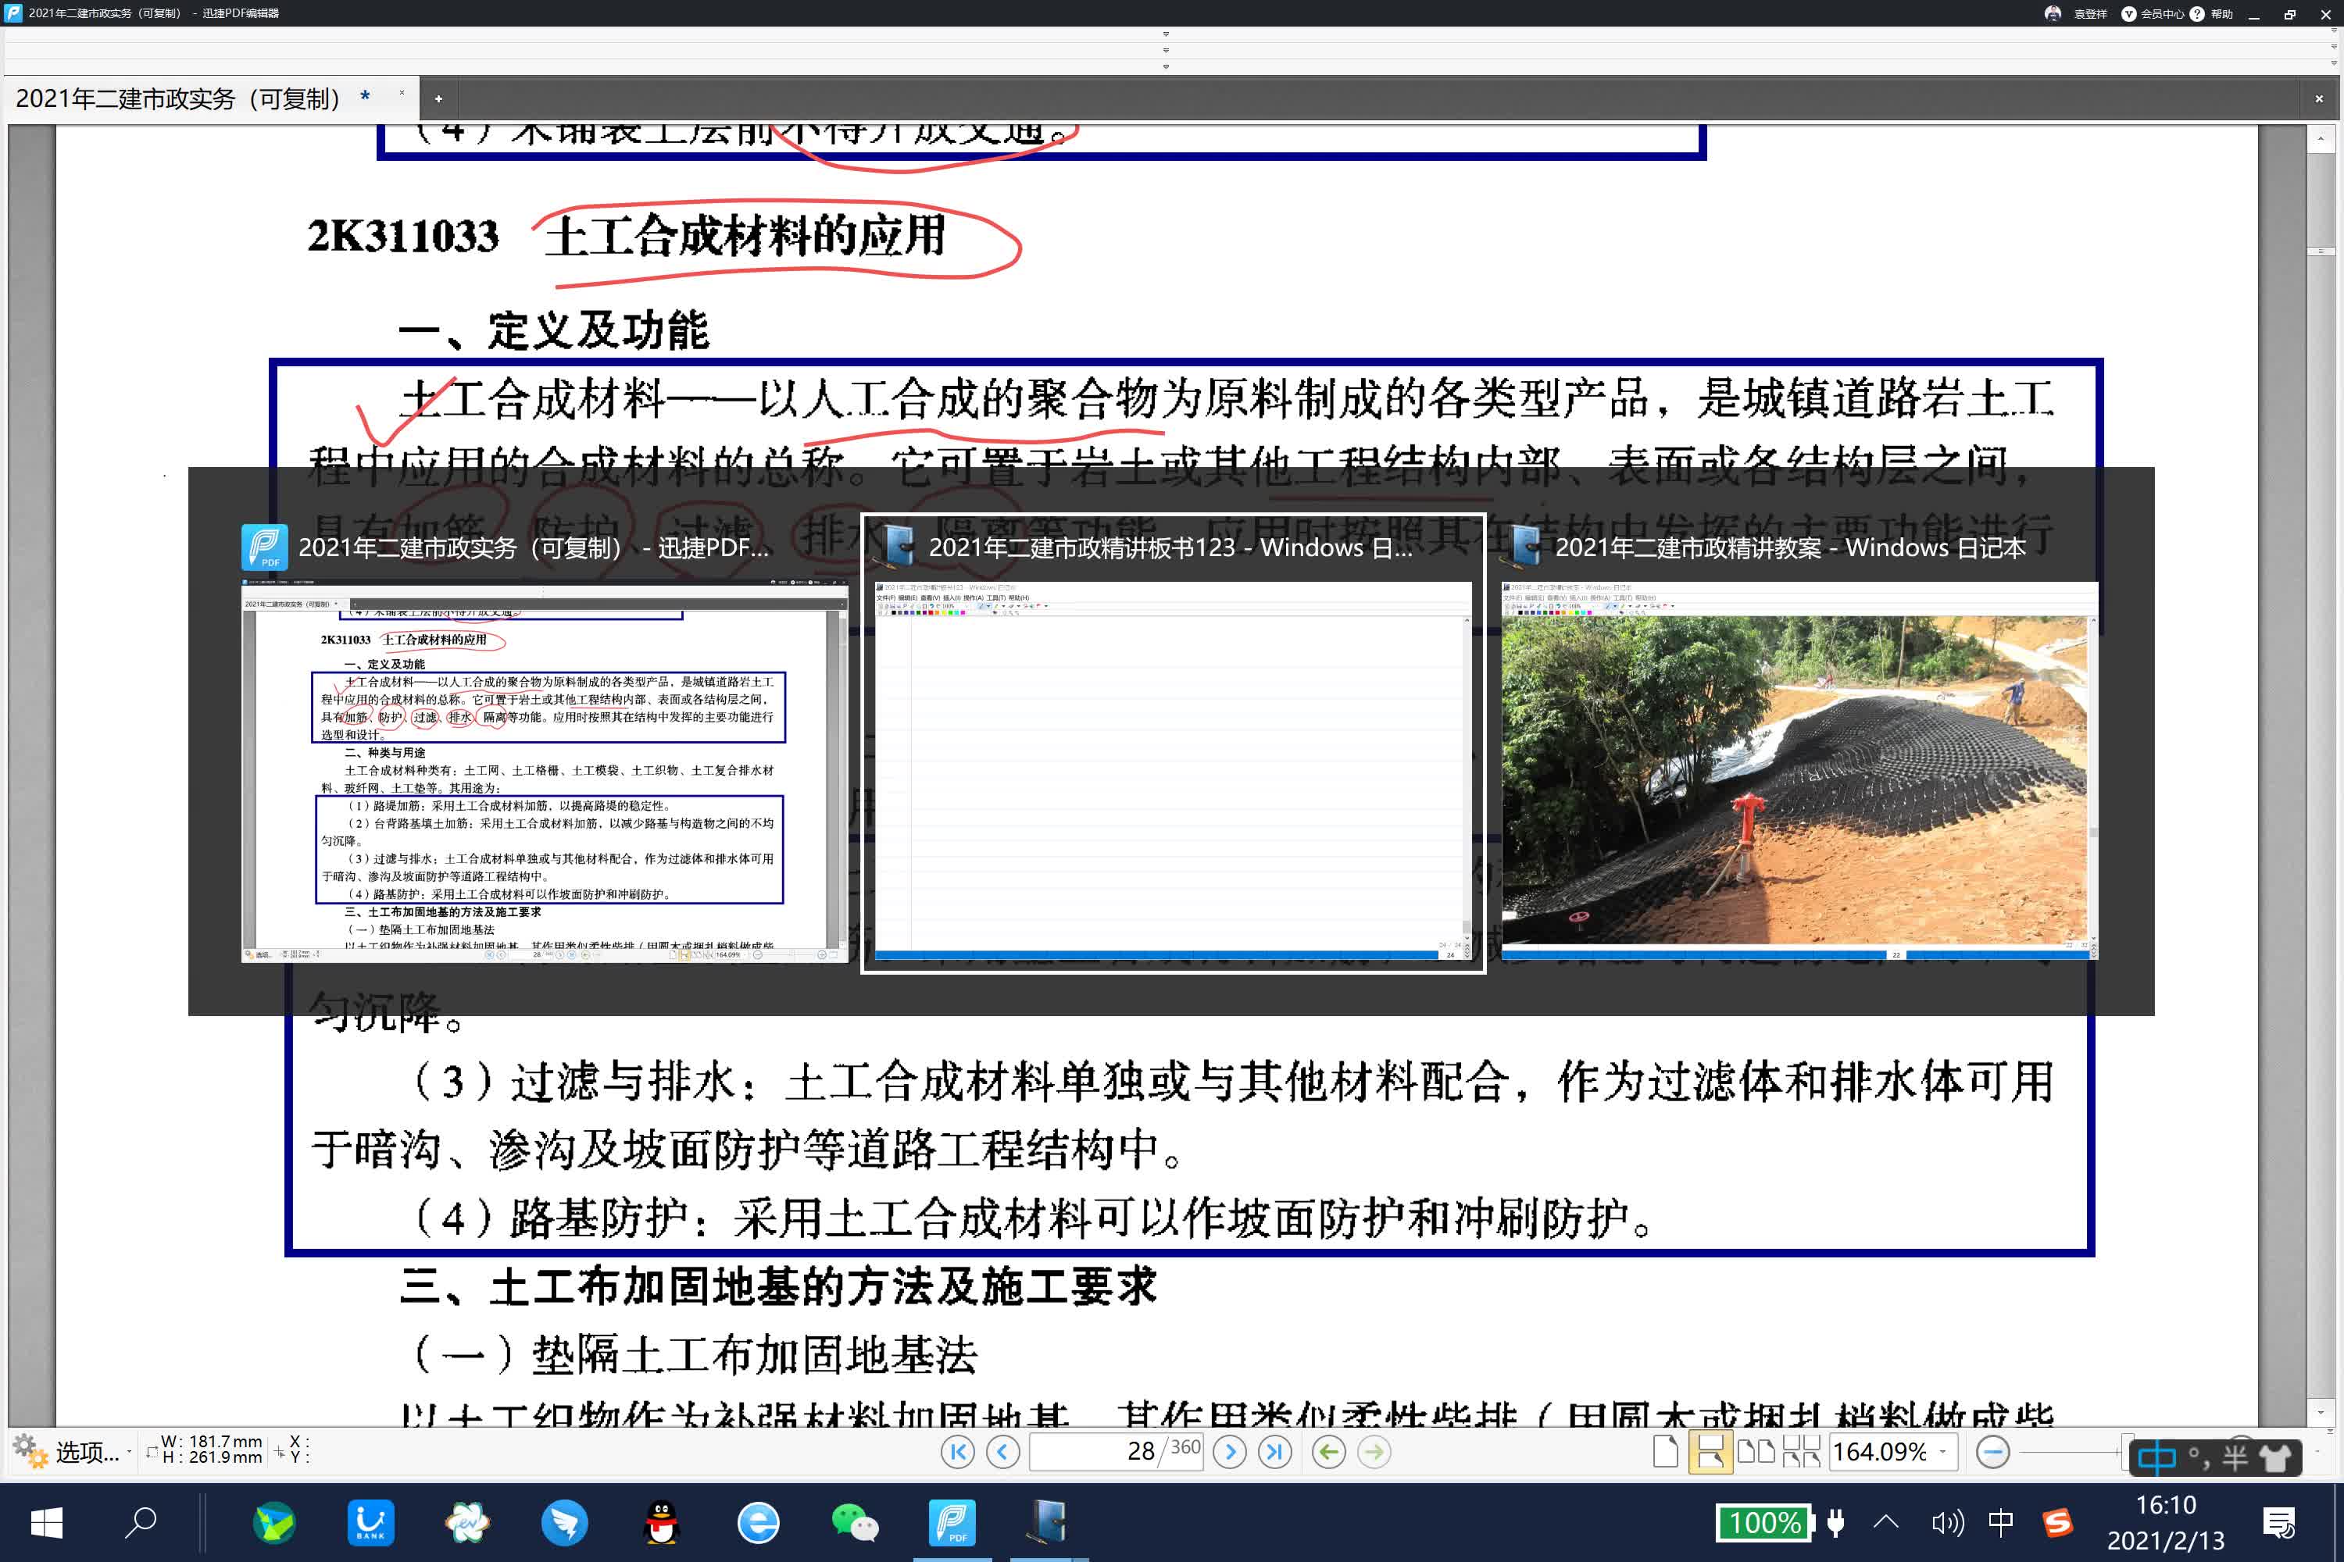Open user avatar 袁登祥 profile

click(x=2077, y=14)
